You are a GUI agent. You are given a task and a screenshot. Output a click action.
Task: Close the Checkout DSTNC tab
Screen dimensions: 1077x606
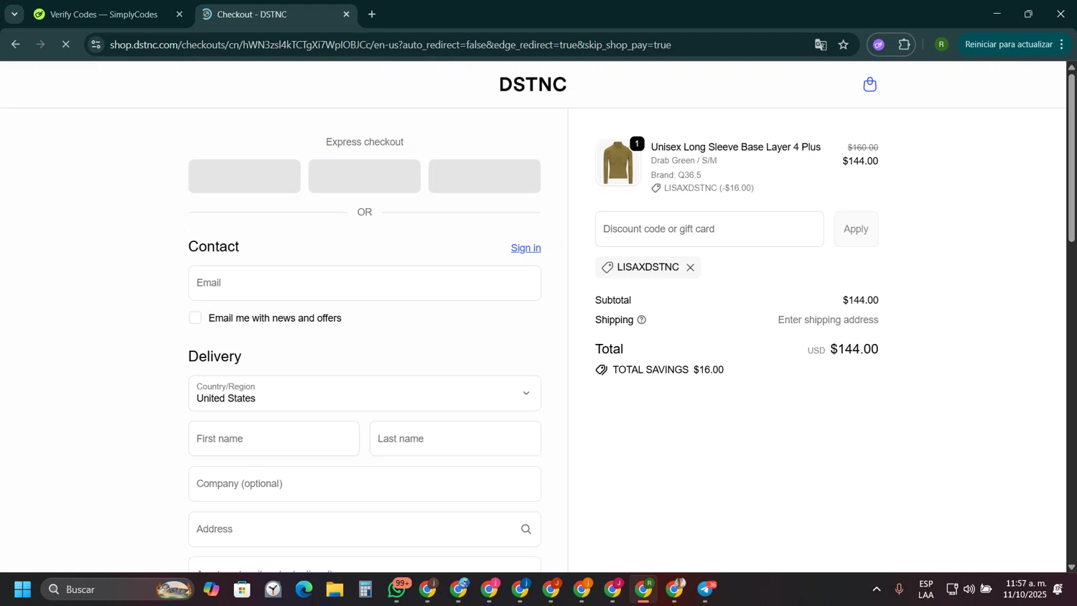click(x=346, y=14)
